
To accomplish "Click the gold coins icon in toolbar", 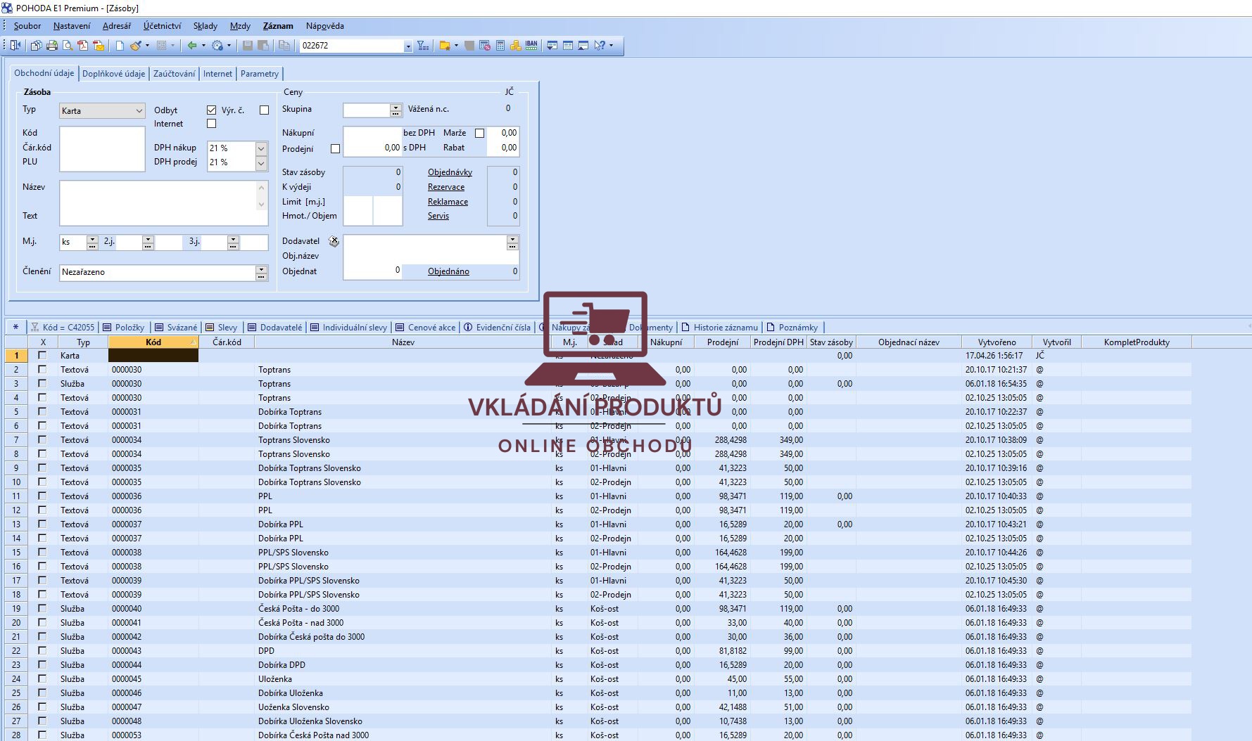I will pyautogui.click(x=516, y=46).
